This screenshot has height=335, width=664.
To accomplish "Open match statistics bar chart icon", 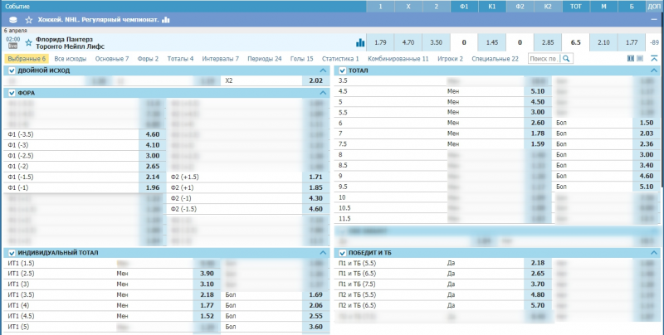I will tap(360, 42).
